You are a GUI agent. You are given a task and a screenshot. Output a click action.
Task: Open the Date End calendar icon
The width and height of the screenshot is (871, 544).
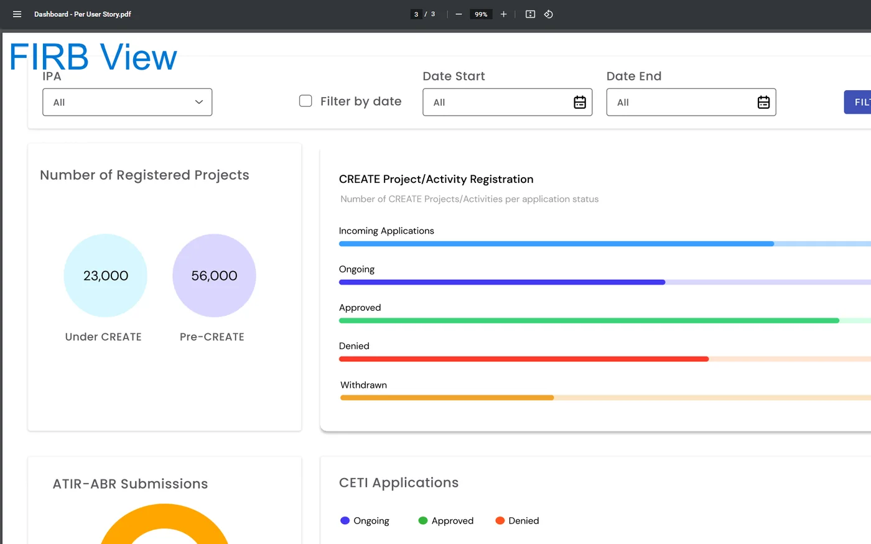tap(763, 103)
